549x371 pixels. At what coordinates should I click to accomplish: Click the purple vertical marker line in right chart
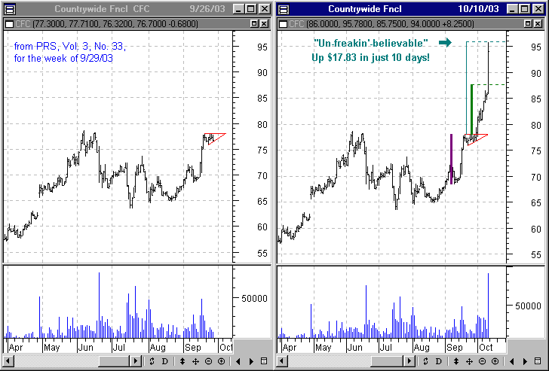point(451,159)
